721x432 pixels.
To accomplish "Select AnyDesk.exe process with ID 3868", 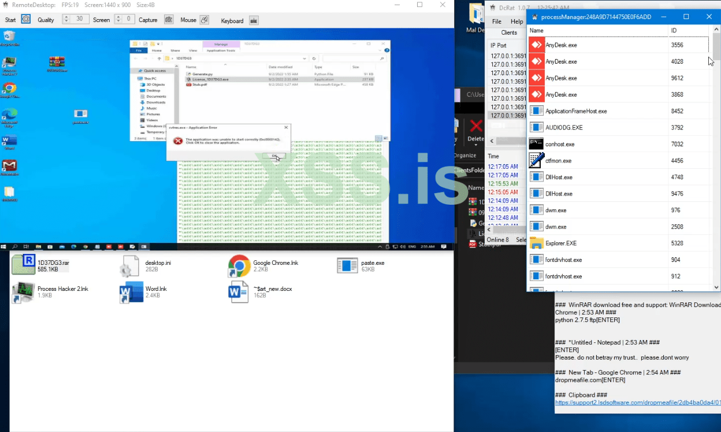I will [619, 94].
